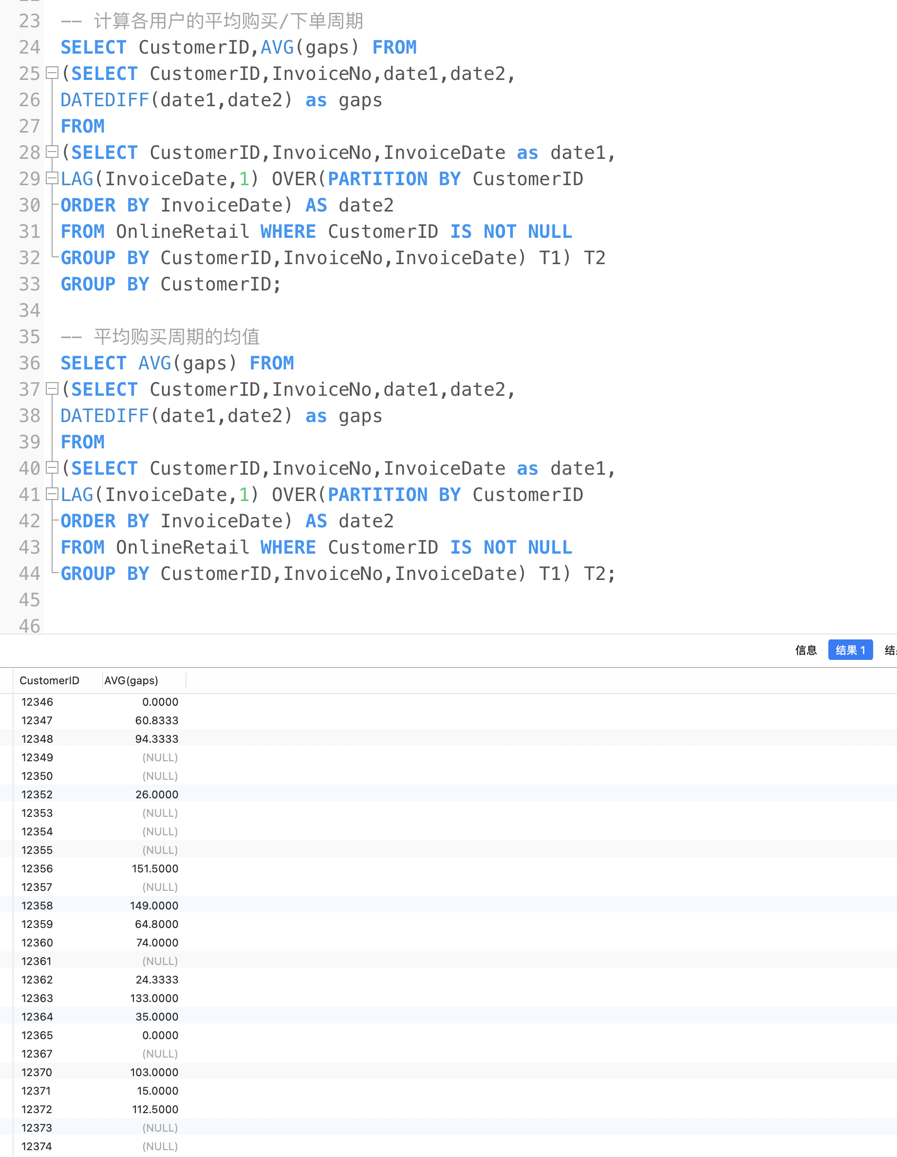Select the CustomerID cell 12372
897x1157 pixels.
(37, 1109)
